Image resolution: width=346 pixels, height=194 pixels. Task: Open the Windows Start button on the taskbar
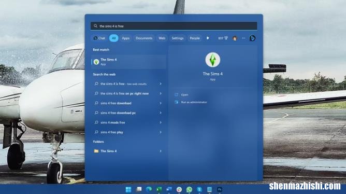point(128,189)
